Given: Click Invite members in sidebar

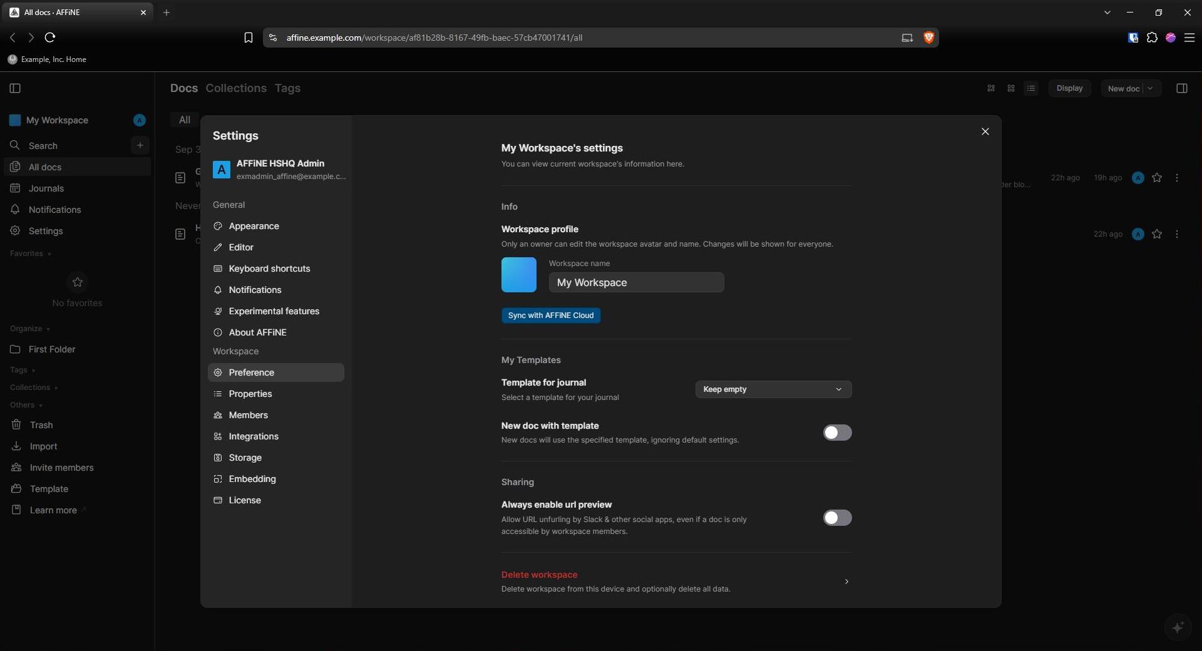Looking at the screenshot, I should tap(78, 468).
